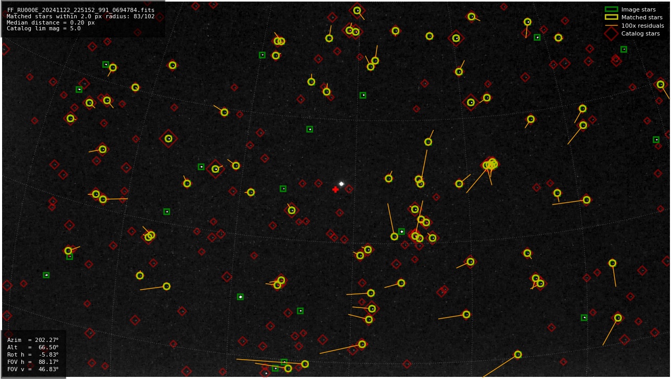The height and width of the screenshot is (379, 671).
Task: Click the orange 100x residuals legend line
Action: pos(611,26)
